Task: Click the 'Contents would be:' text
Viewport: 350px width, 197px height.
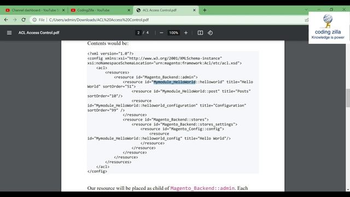Action: coord(108,43)
